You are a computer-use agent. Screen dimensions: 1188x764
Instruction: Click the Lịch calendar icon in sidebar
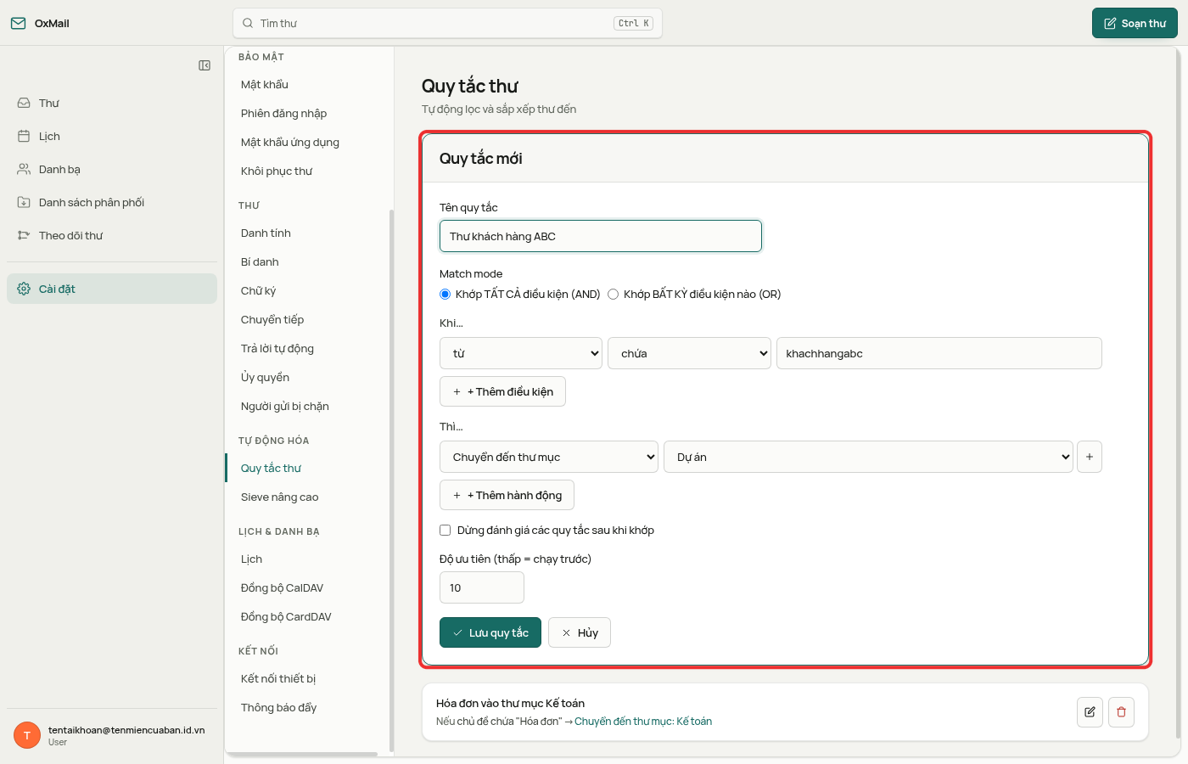(24, 136)
